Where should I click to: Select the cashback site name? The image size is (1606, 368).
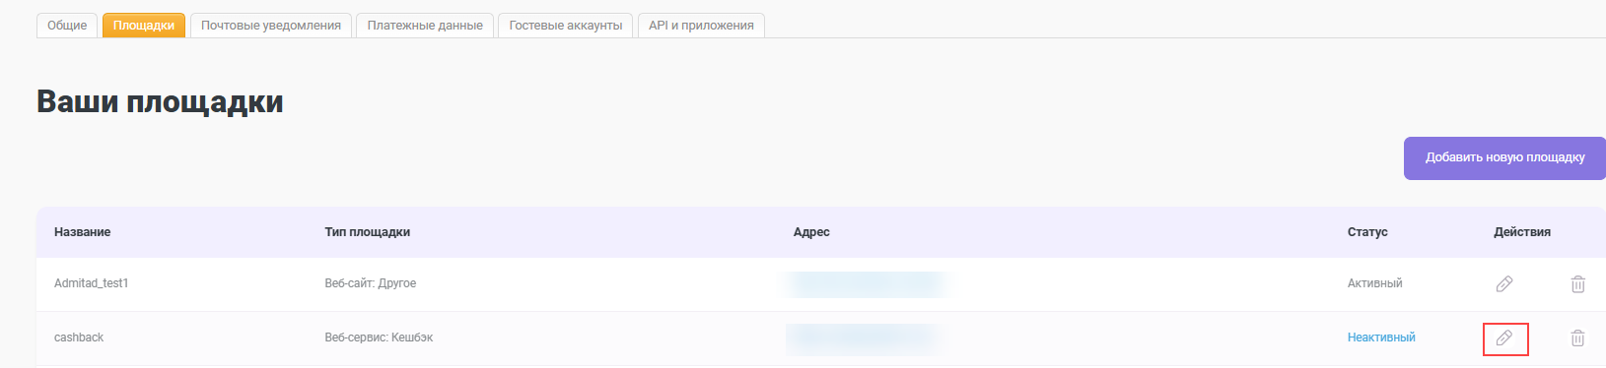coord(79,337)
